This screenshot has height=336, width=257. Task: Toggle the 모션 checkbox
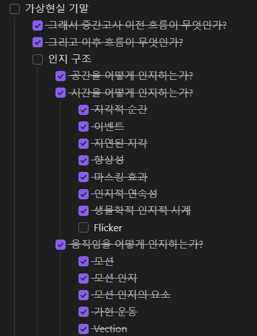point(84,261)
